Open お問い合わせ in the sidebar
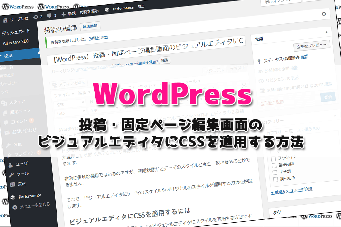Screen dimensions: 341x227 (x=20, y=131)
